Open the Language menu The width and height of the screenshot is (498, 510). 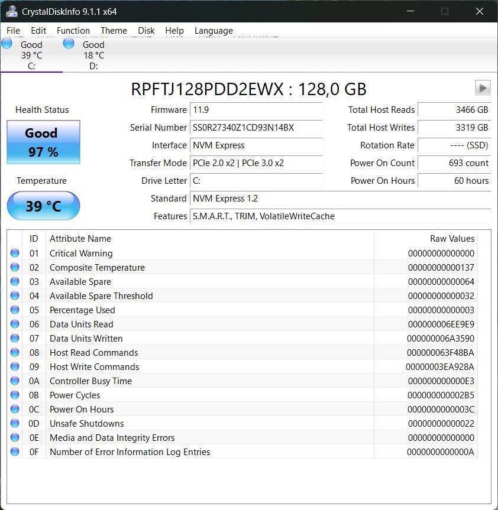click(214, 31)
